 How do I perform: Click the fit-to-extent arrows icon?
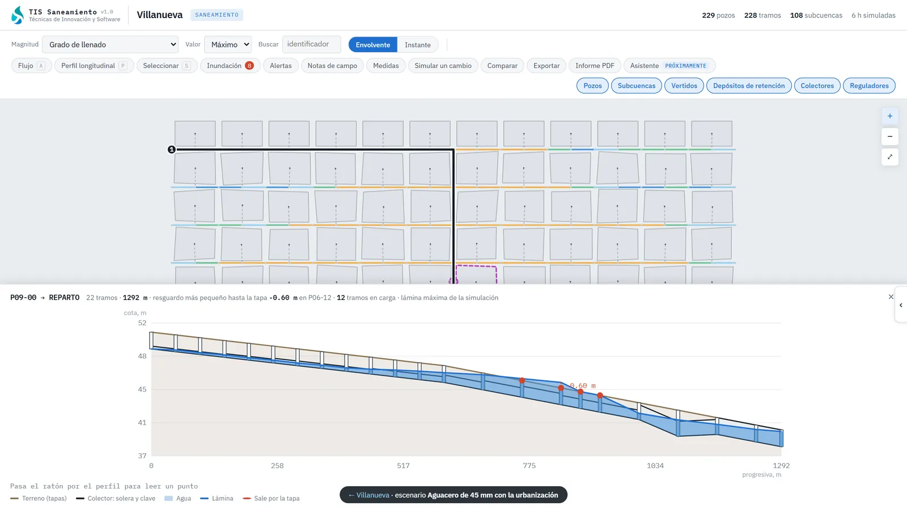pos(890,157)
